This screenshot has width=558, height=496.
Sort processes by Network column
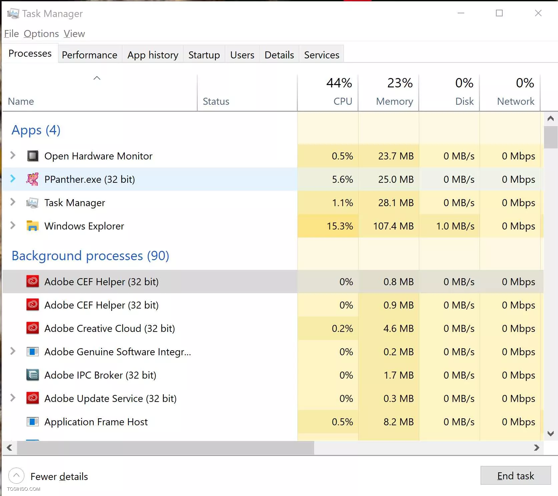(510, 93)
